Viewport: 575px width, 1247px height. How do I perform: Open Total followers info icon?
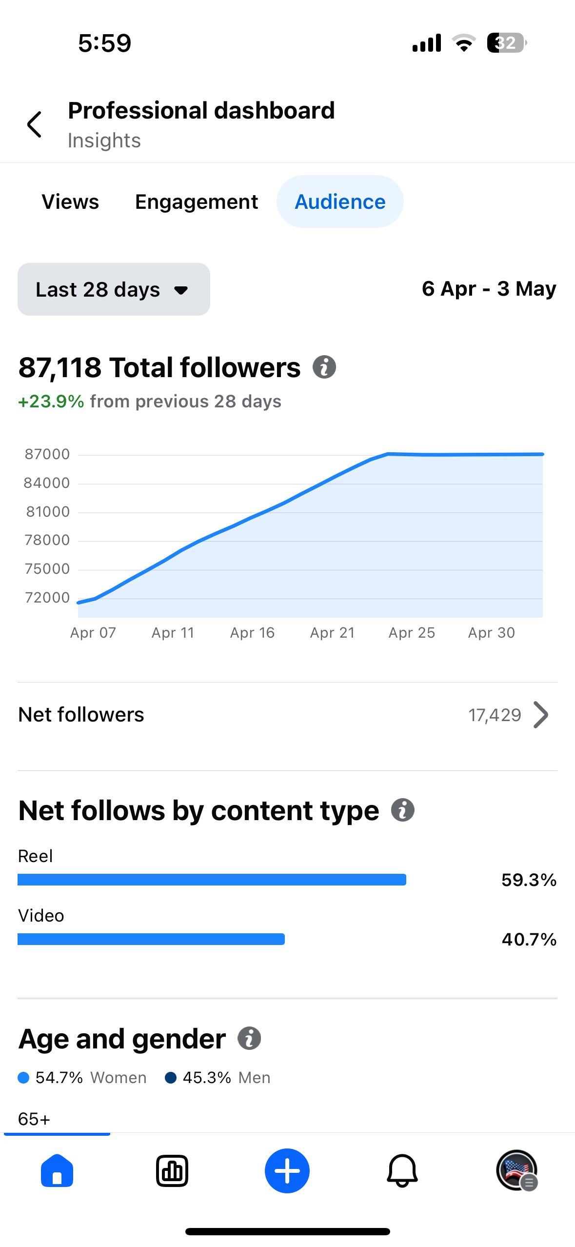[x=324, y=367]
